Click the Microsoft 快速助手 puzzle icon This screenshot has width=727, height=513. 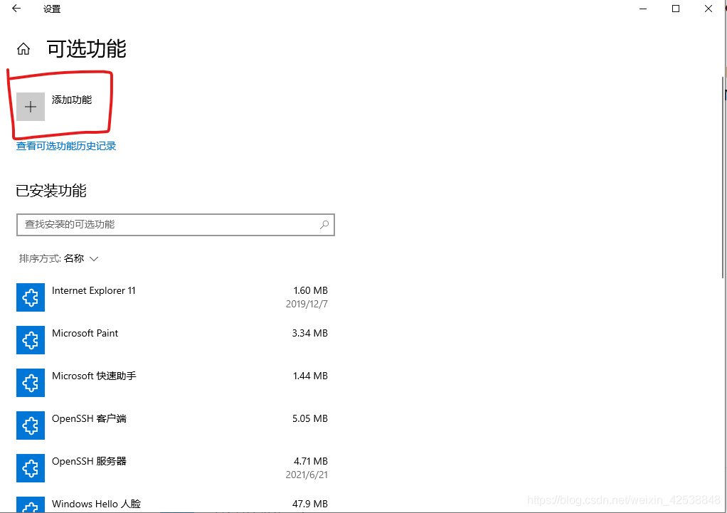pos(31,383)
